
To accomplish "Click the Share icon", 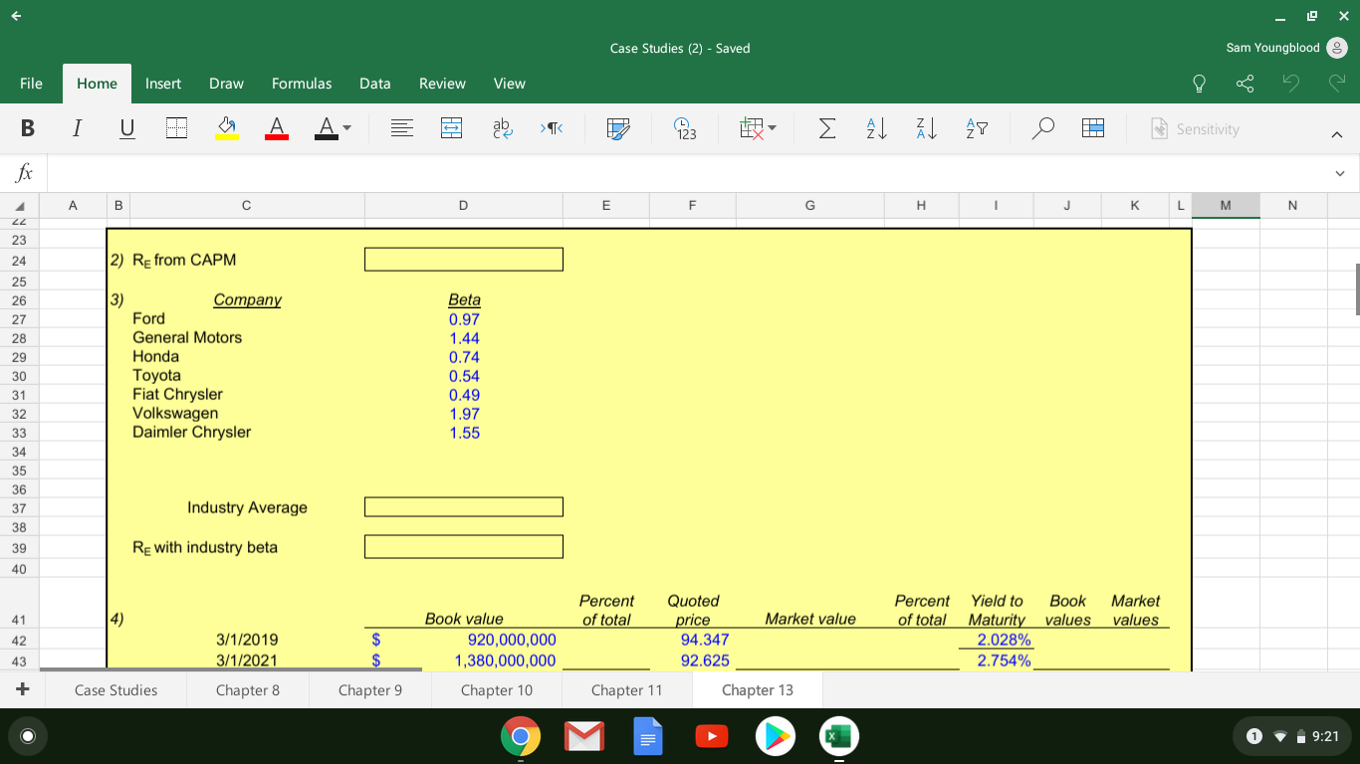I will point(1244,85).
